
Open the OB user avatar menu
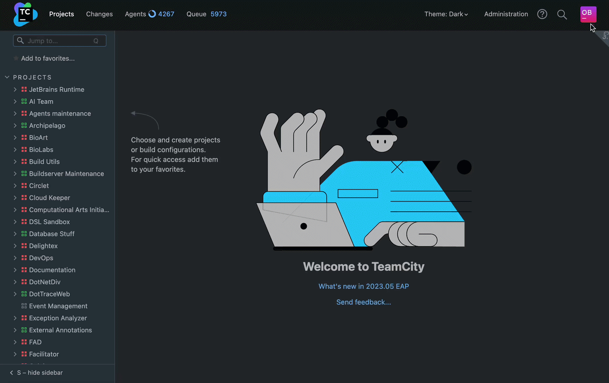point(588,14)
